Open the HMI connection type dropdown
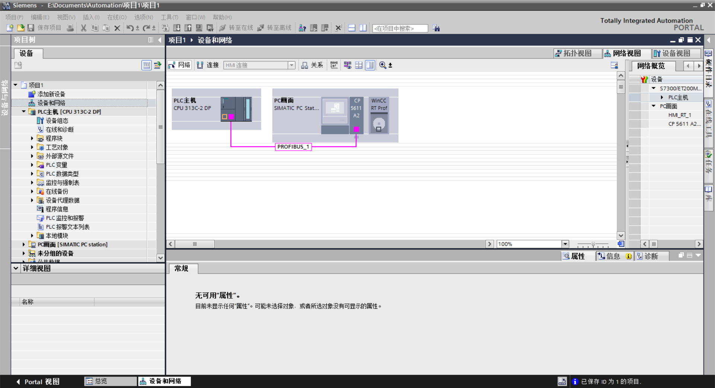This screenshot has width=715, height=388. (x=292, y=65)
